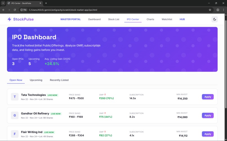
Task: Open the Stock List page
Action: point(114,19)
